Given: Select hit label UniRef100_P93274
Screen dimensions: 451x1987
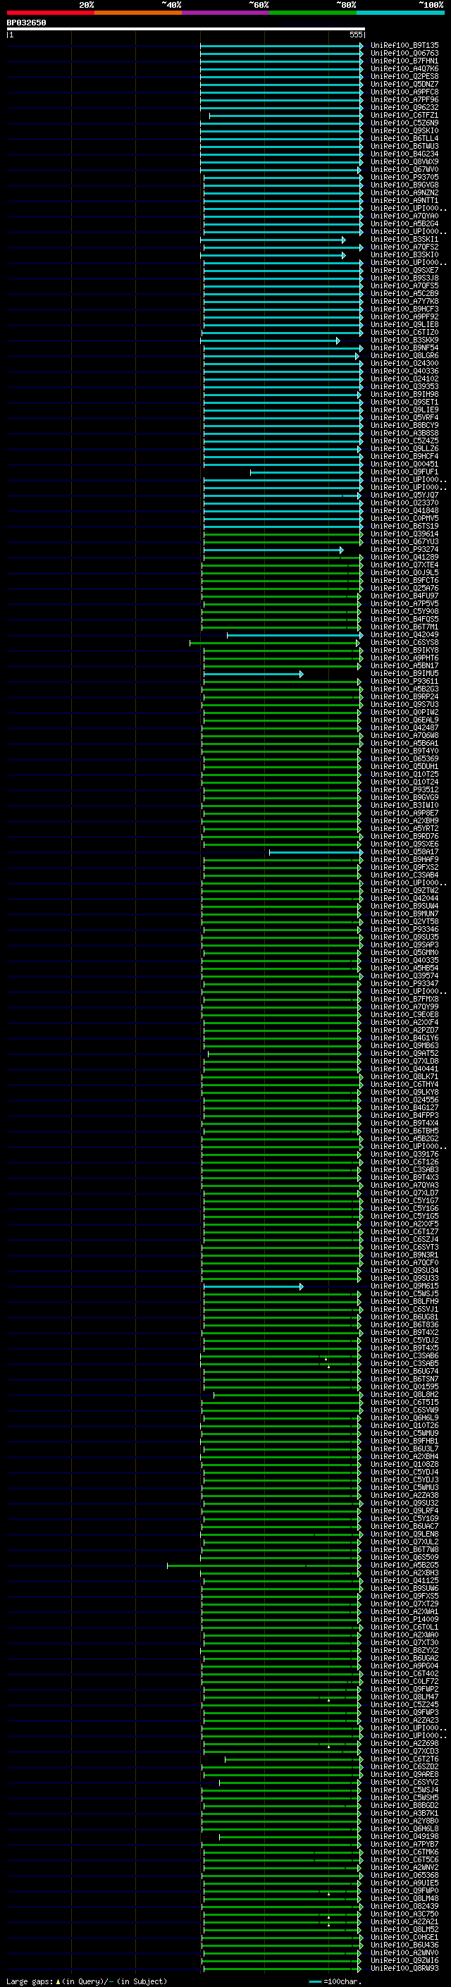Looking at the screenshot, I should (x=404, y=550).
